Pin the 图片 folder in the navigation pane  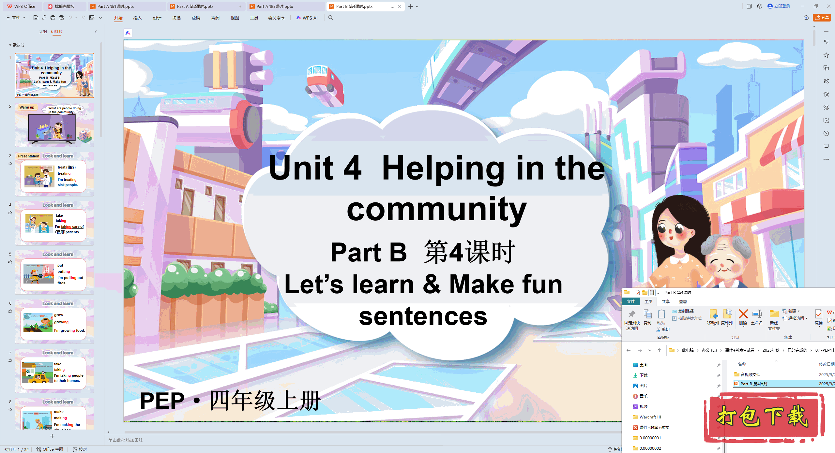(x=719, y=386)
